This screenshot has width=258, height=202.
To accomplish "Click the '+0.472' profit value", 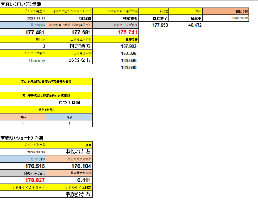I will [195, 25].
